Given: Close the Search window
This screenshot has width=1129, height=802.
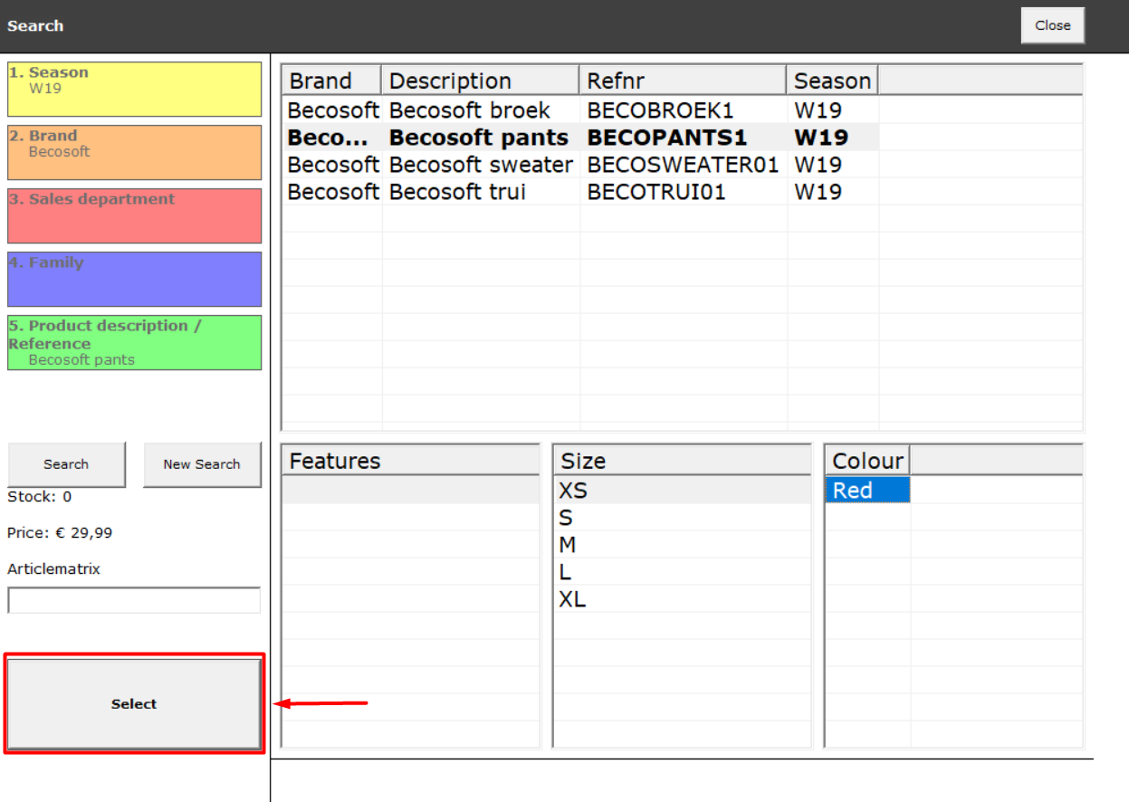Looking at the screenshot, I should [1052, 25].
